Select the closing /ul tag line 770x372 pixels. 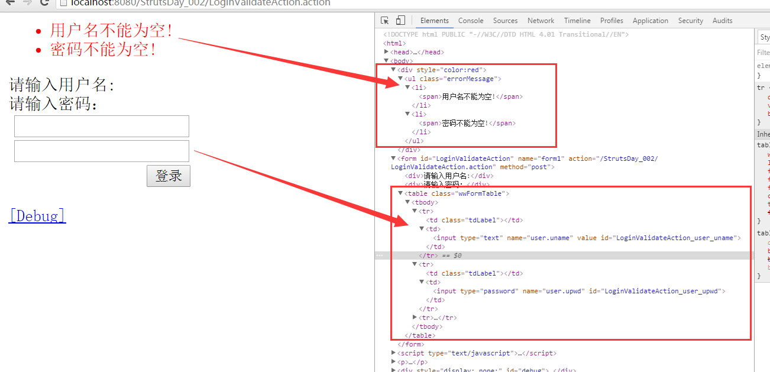click(414, 141)
